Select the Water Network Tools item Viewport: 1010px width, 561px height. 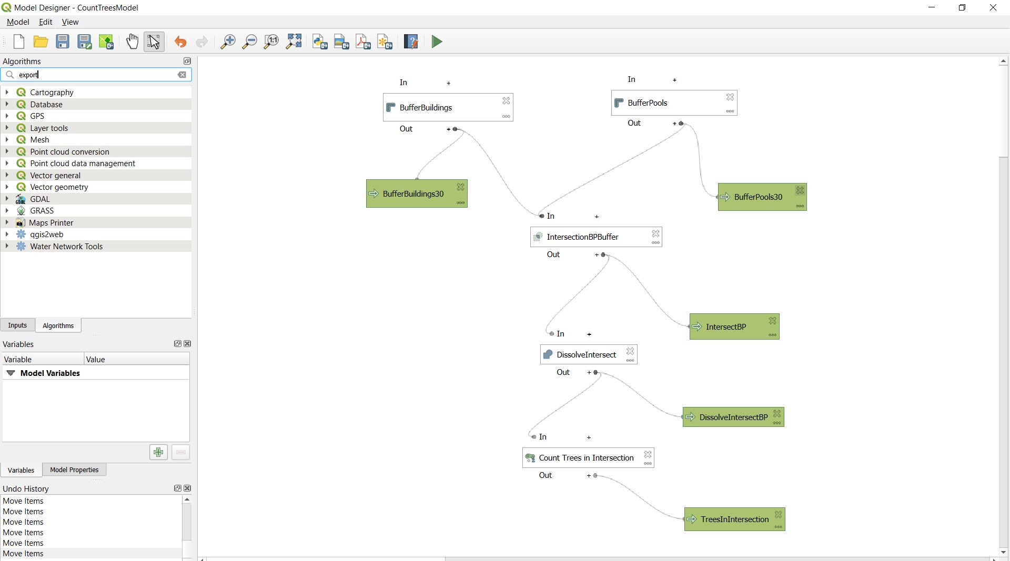tap(66, 246)
